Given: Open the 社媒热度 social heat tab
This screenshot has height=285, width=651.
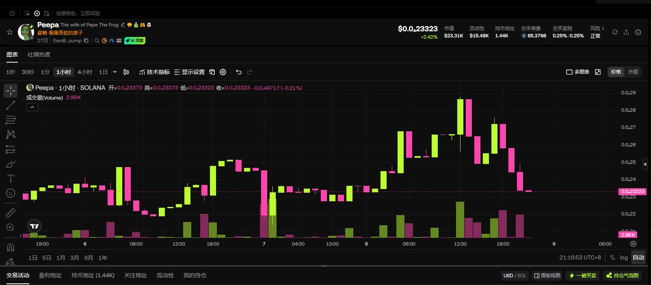Looking at the screenshot, I should (x=39, y=54).
